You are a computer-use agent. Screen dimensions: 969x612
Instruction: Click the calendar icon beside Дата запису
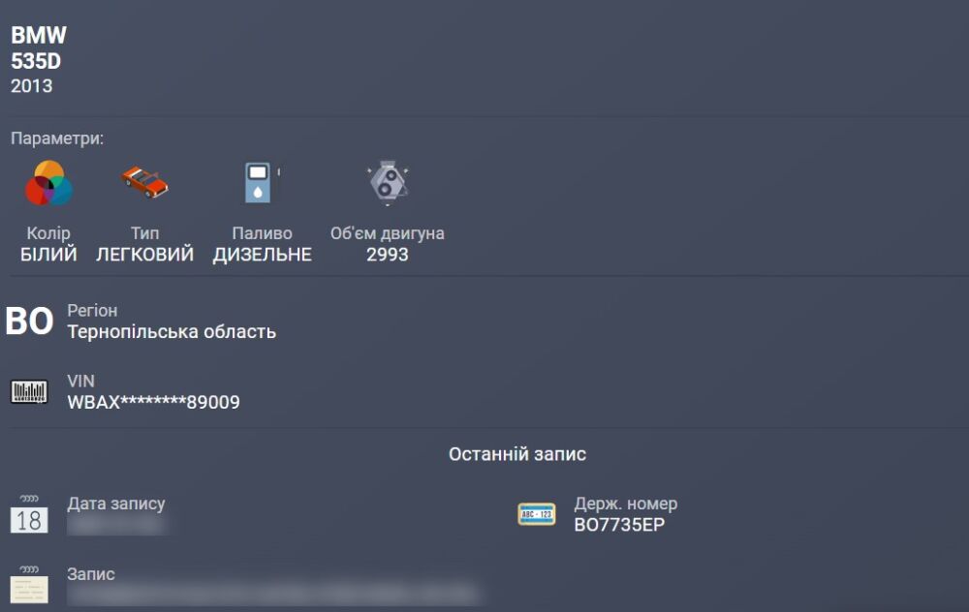point(29,514)
